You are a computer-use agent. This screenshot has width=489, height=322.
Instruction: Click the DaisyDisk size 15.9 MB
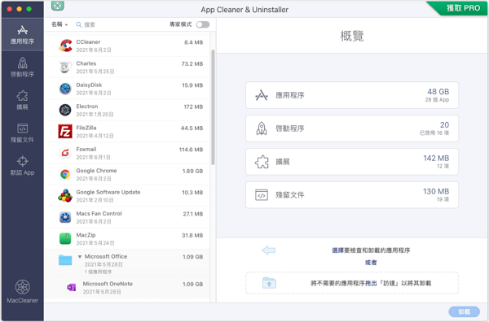pos(192,85)
